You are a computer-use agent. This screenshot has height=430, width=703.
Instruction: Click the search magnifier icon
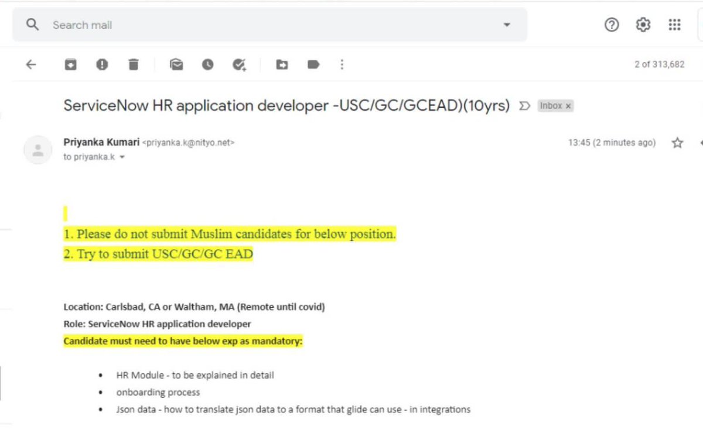tap(33, 25)
